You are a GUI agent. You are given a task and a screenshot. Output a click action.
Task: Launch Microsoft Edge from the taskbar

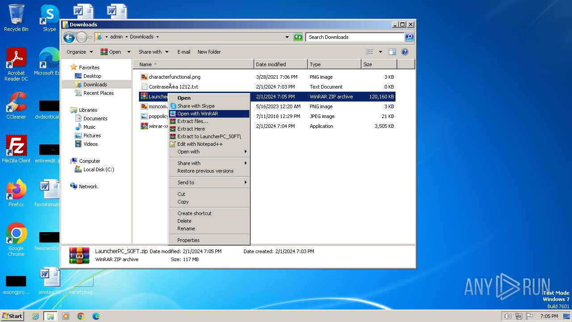coord(96,316)
